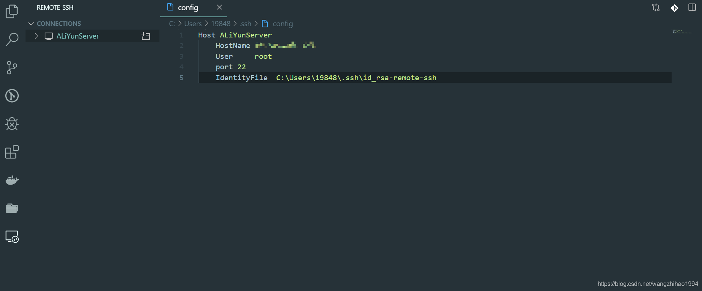This screenshot has height=291, width=702.
Task: Click the git diamond icon in editor toolbar
Action: point(674,8)
